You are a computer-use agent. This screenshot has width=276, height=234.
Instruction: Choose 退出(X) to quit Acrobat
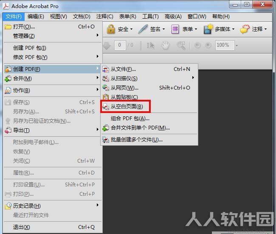coord(53,227)
